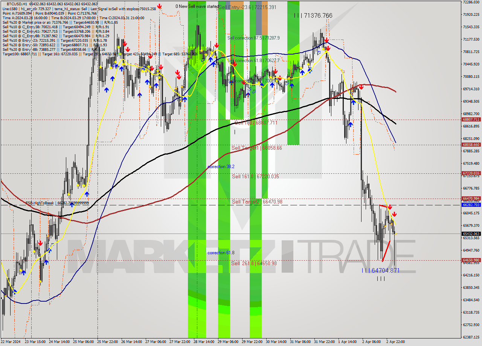Click the 62387.175 price axis value
Viewport: 482px width, 346px height.
(471, 337)
